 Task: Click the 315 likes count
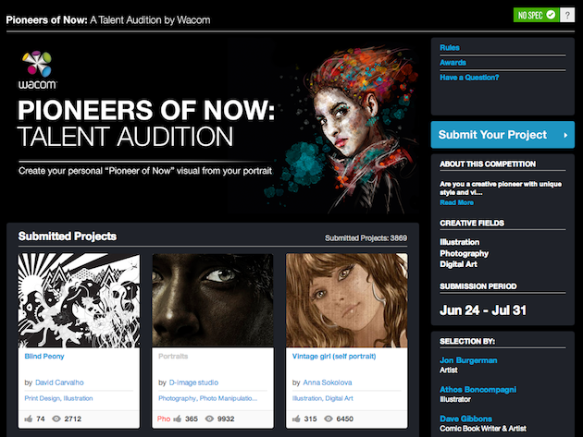click(x=310, y=419)
